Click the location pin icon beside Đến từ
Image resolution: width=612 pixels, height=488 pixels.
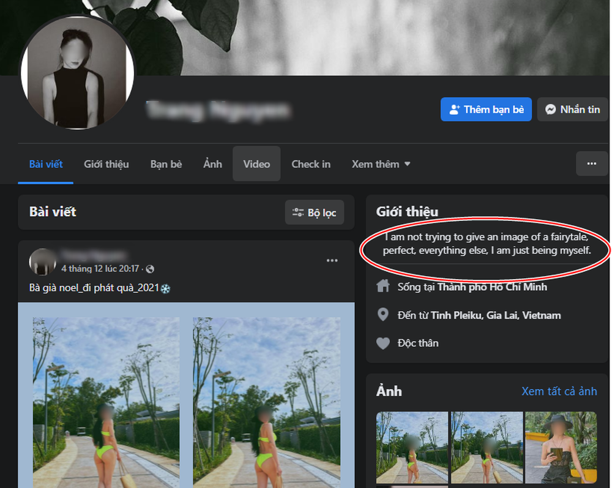pyautogui.click(x=383, y=315)
